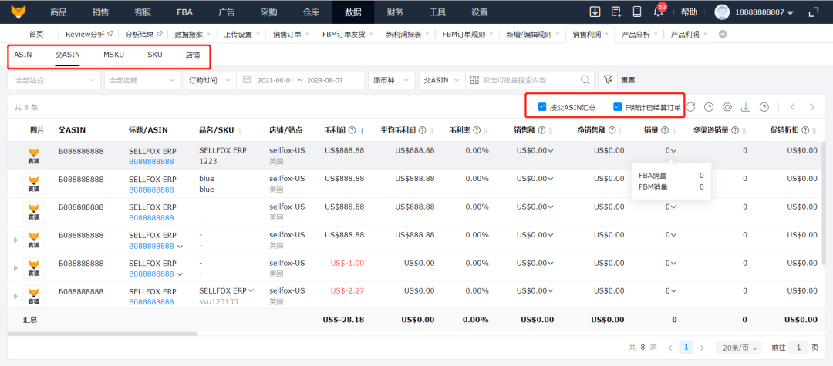Open the advanced filter funnel icon
This screenshot has width=833, height=366.
point(607,80)
